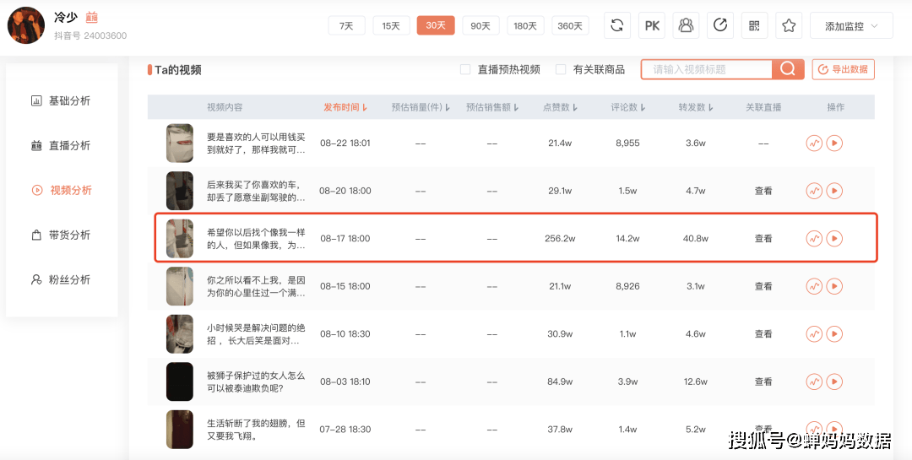Click 查看 for the 08-15 18:00 video
Image resolution: width=912 pixels, height=460 pixels.
(x=763, y=286)
